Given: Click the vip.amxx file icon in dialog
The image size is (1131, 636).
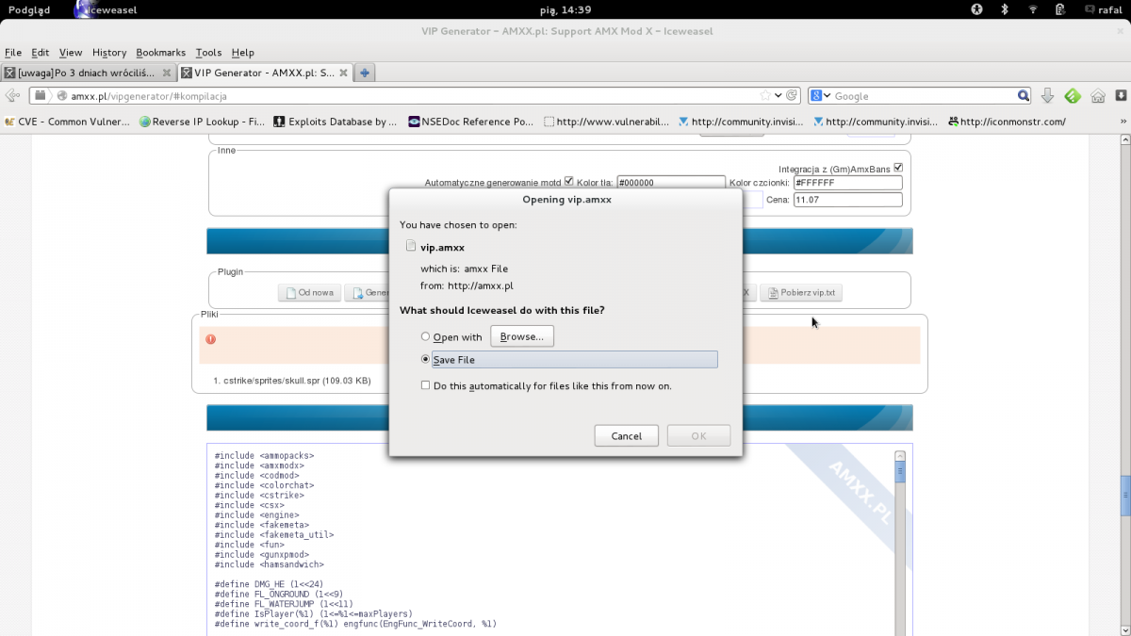Looking at the screenshot, I should [x=411, y=247].
